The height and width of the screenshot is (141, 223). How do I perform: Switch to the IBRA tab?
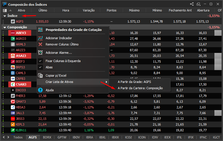(89, 137)
